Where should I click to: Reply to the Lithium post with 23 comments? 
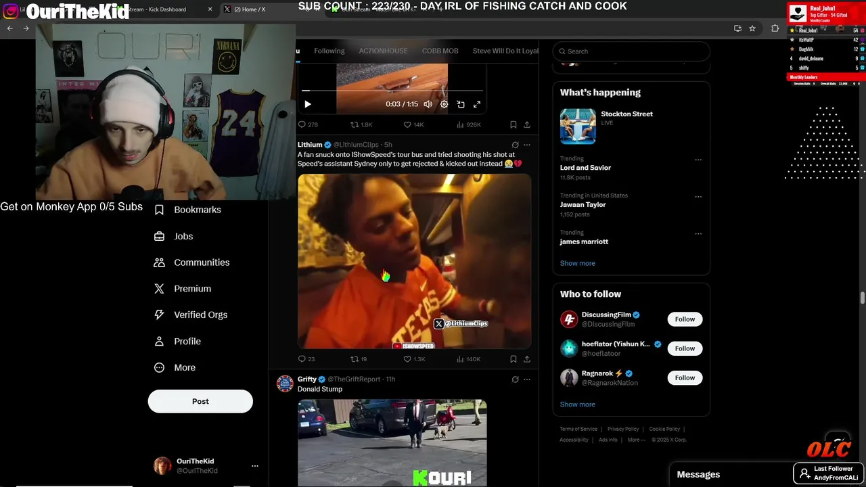[x=306, y=359]
